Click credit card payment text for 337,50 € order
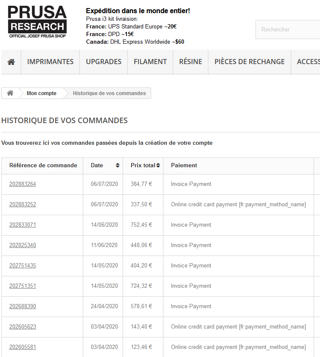The image size is (320, 357). tap(238, 205)
